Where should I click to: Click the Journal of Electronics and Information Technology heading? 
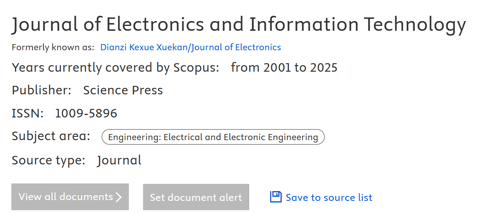click(x=239, y=25)
